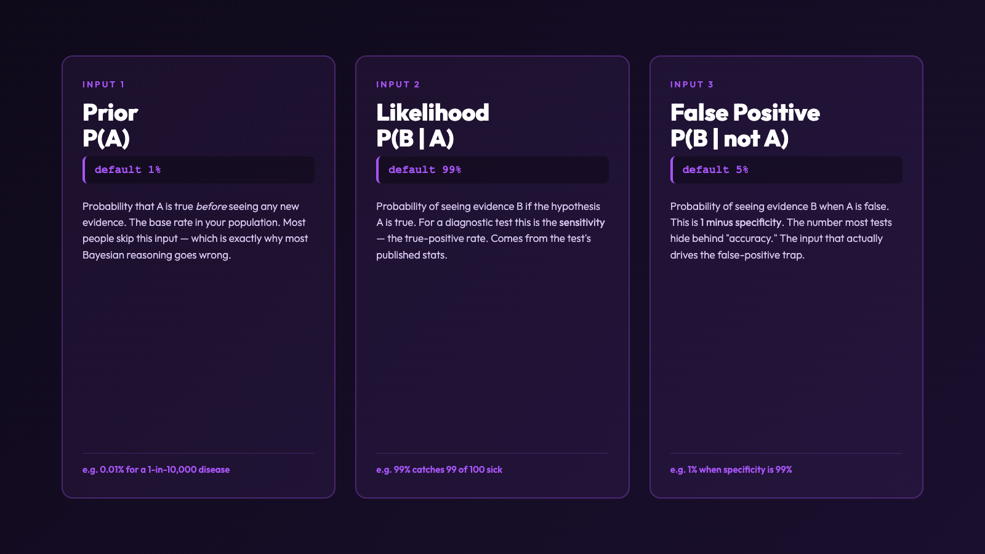Screen dimensions: 985x554
Task: Click the default 99% field
Action: [492, 170]
